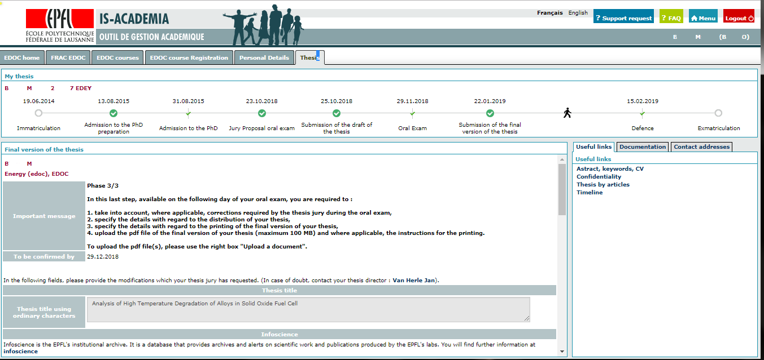Image resolution: width=764 pixels, height=360 pixels.
Task: Click the scrollbar up arrow
Action: pos(562,159)
